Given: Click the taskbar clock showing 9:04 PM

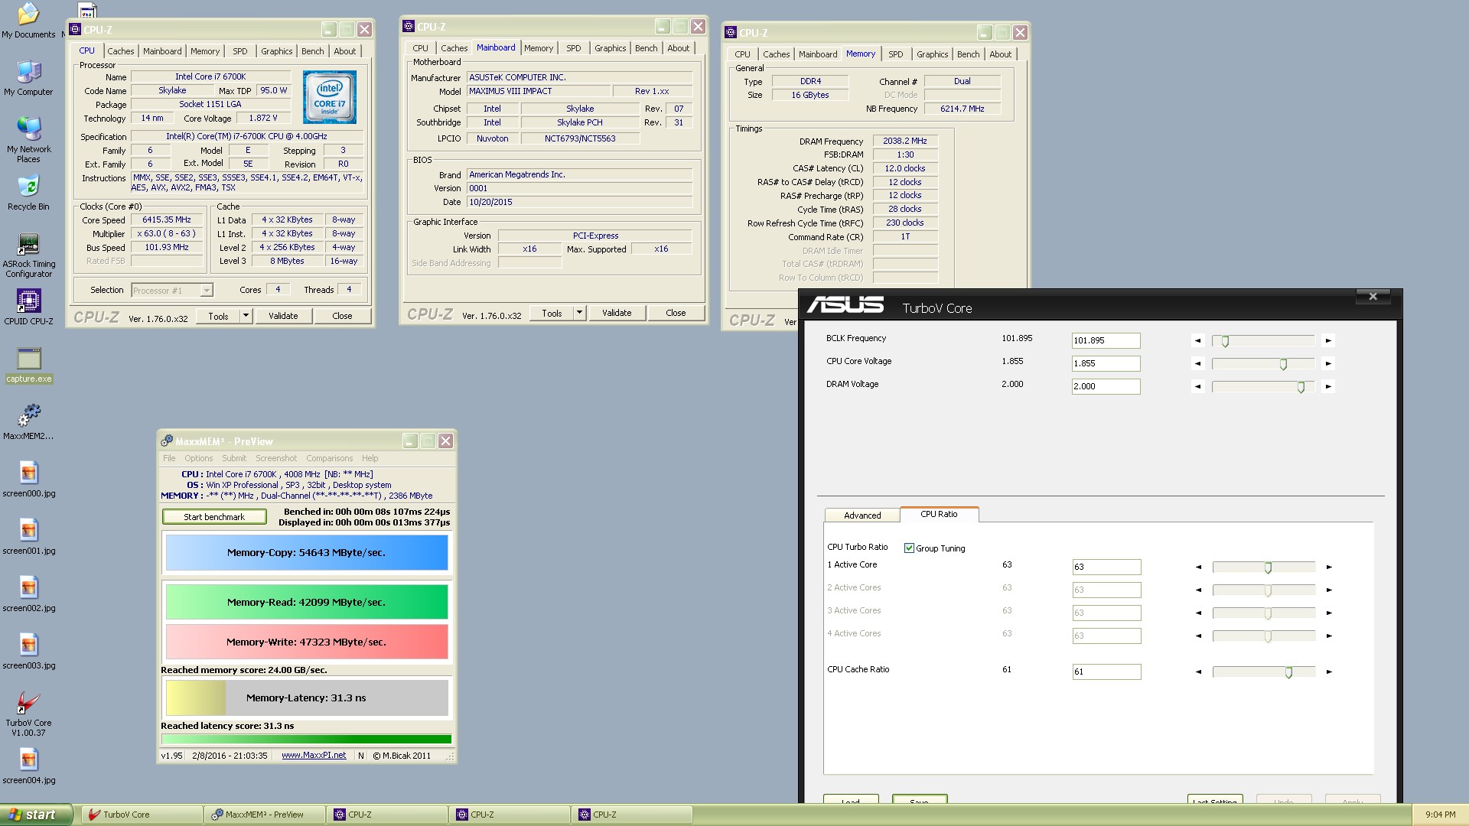Looking at the screenshot, I should click(1441, 815).
